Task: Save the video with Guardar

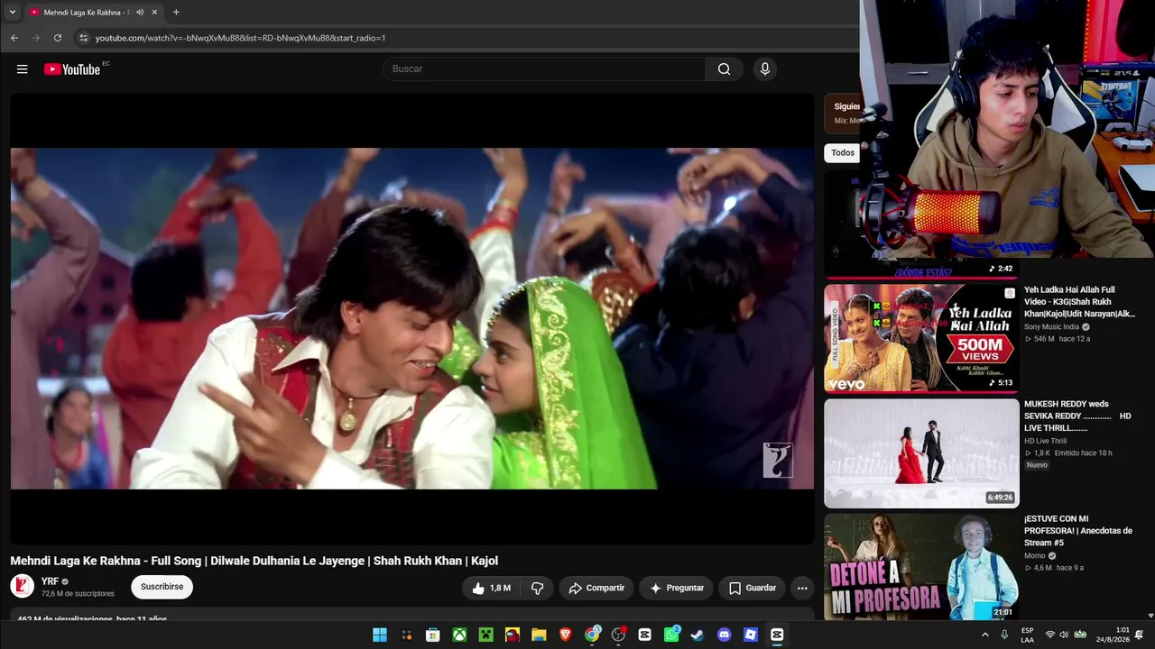Action: point(752,588)
